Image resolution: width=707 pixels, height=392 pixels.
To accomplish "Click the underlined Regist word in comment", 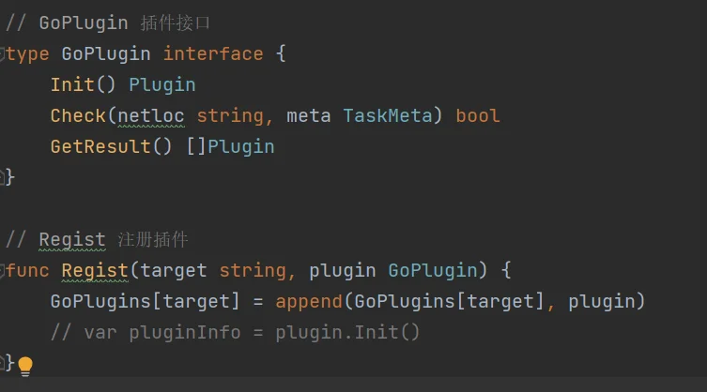I will click(72, 240).
